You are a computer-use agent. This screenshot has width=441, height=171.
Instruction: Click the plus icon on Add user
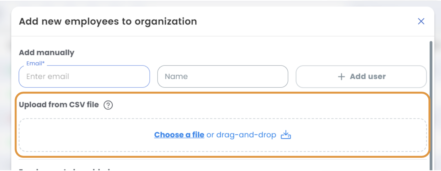pos(341,77)
